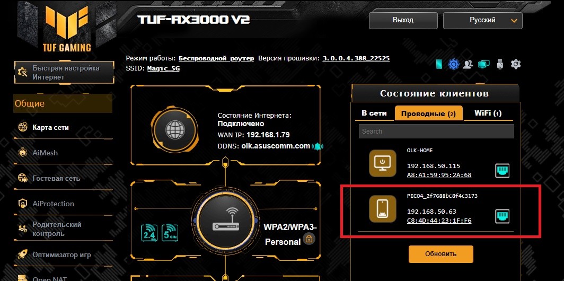Click the PICO4 phone device icon
564x281 pixels.
pos(382,209)
